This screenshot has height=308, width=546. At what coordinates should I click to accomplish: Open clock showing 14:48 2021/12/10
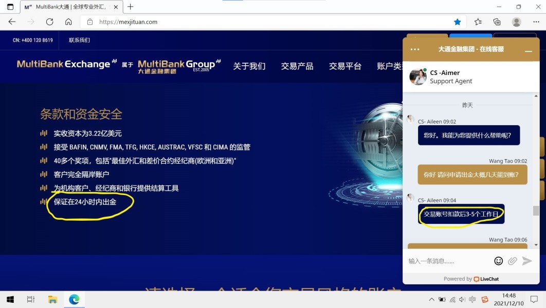click(x=509, y=299)
